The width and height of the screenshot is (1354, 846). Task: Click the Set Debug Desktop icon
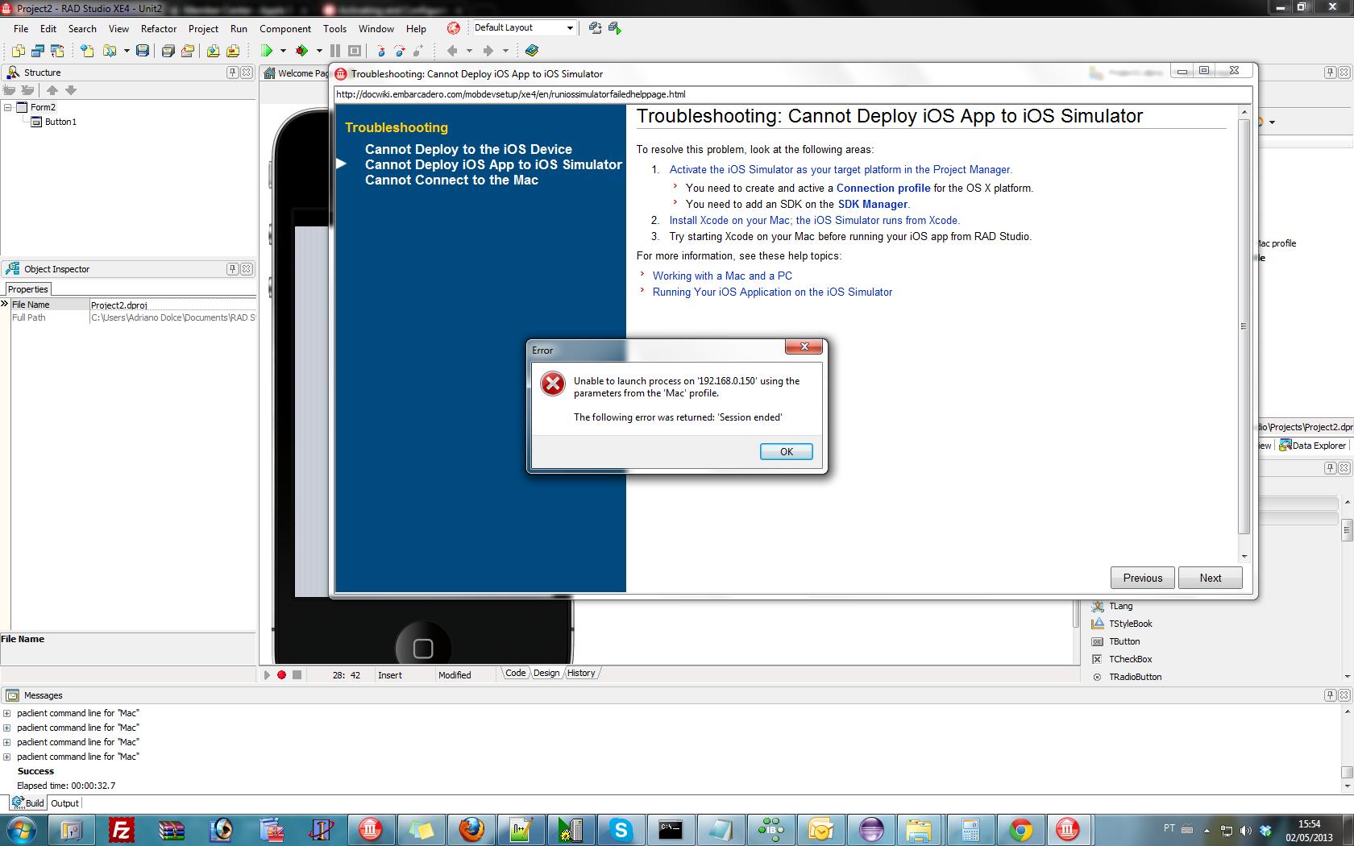[615, 27]
